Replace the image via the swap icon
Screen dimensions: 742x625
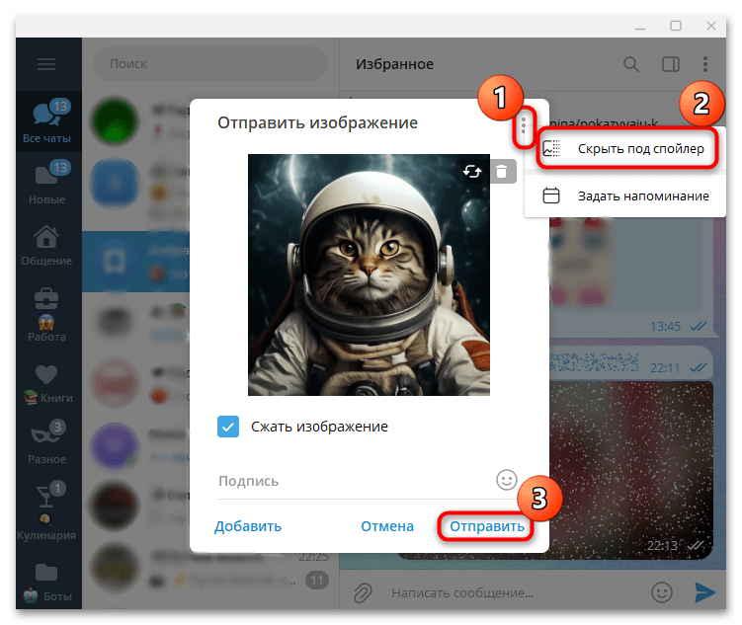pos(472,171)
